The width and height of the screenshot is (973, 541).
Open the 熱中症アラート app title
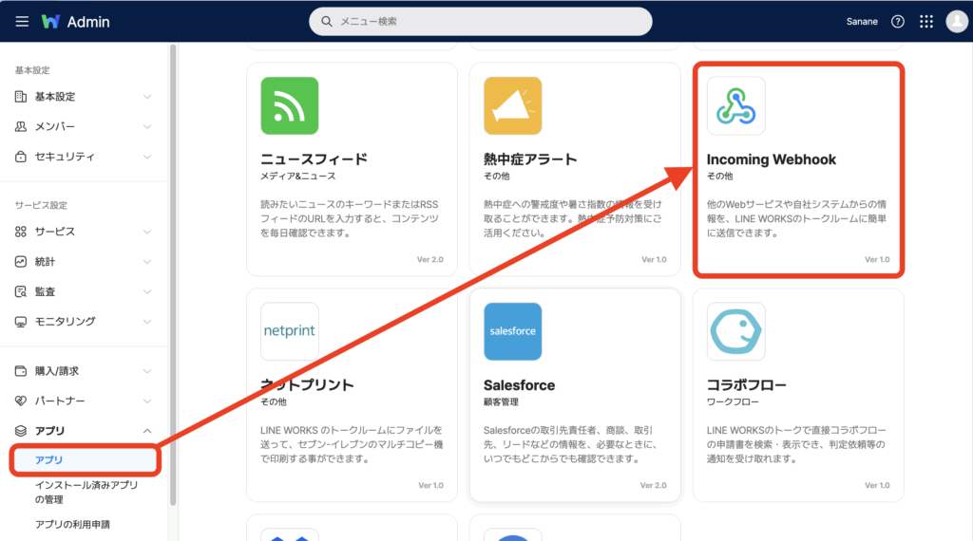(530, 159)
